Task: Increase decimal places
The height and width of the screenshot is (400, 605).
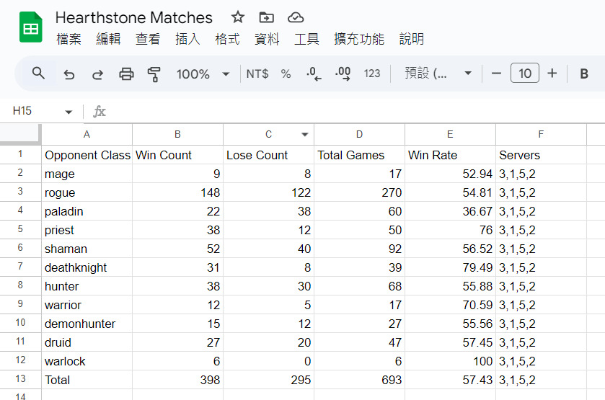Action: [343, 74]
